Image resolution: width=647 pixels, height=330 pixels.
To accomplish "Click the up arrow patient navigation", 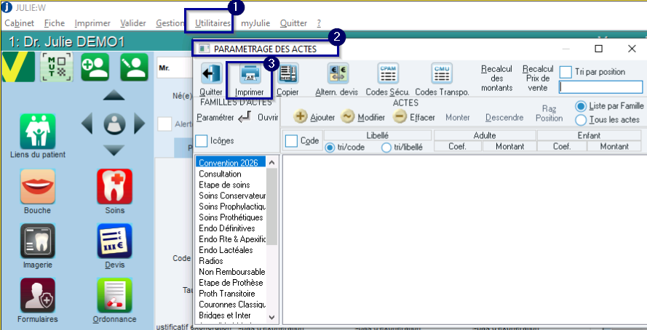I will [114, 95].
